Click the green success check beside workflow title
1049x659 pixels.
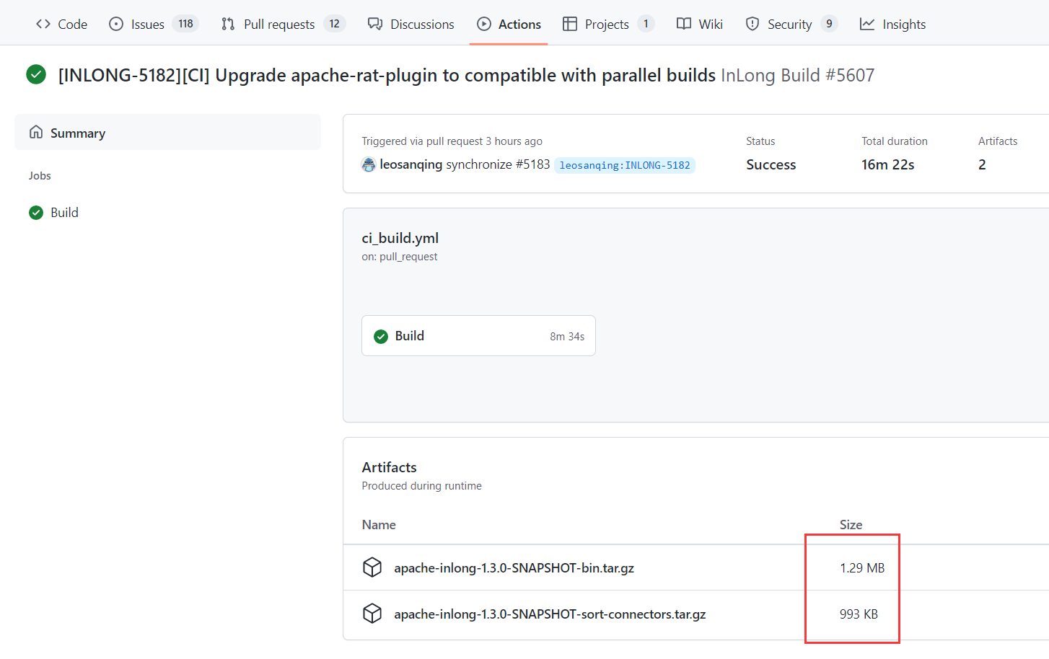(36, 74)
